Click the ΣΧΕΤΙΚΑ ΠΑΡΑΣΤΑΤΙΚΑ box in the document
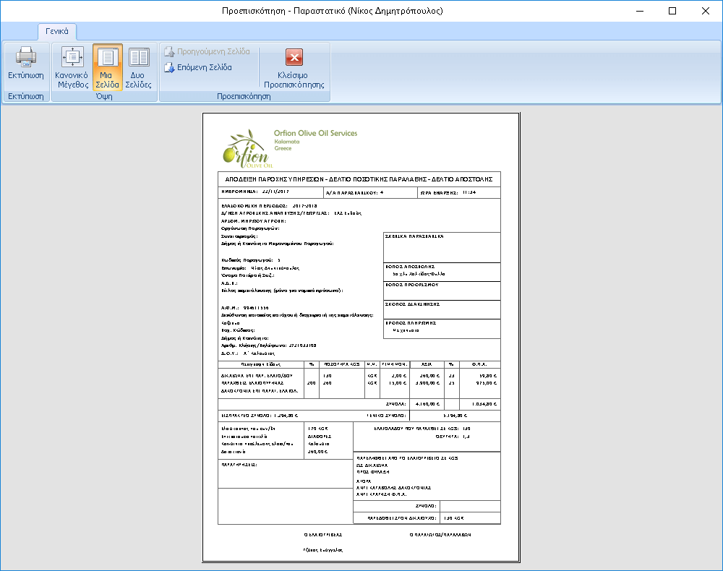The width and height of the screenshot is (723, 571). coord(441,247)
